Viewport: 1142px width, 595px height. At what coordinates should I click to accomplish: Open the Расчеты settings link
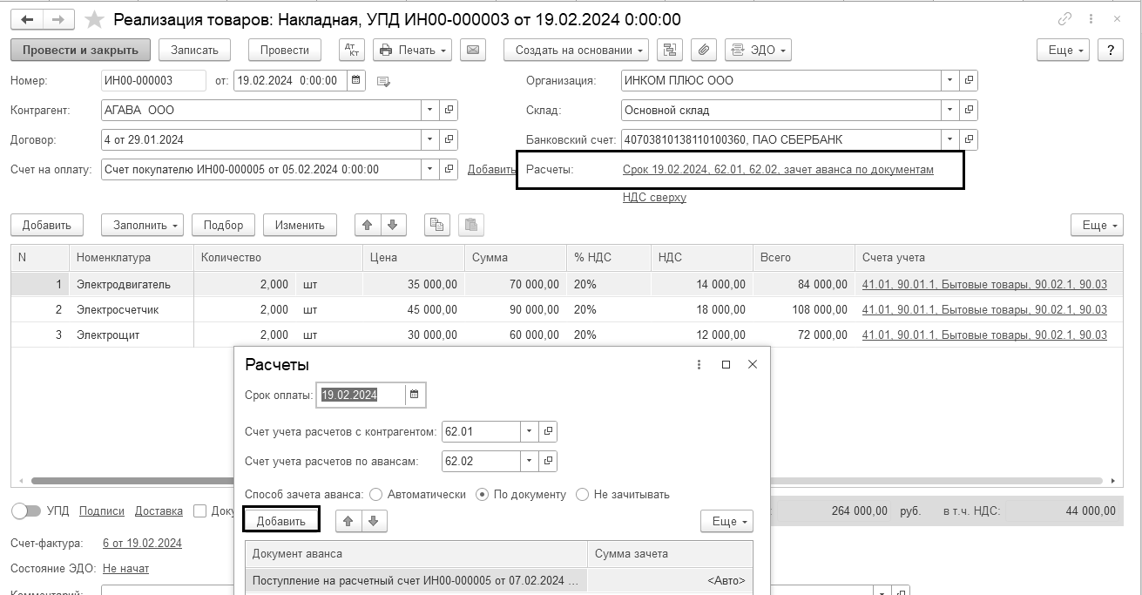pos(778,169)
